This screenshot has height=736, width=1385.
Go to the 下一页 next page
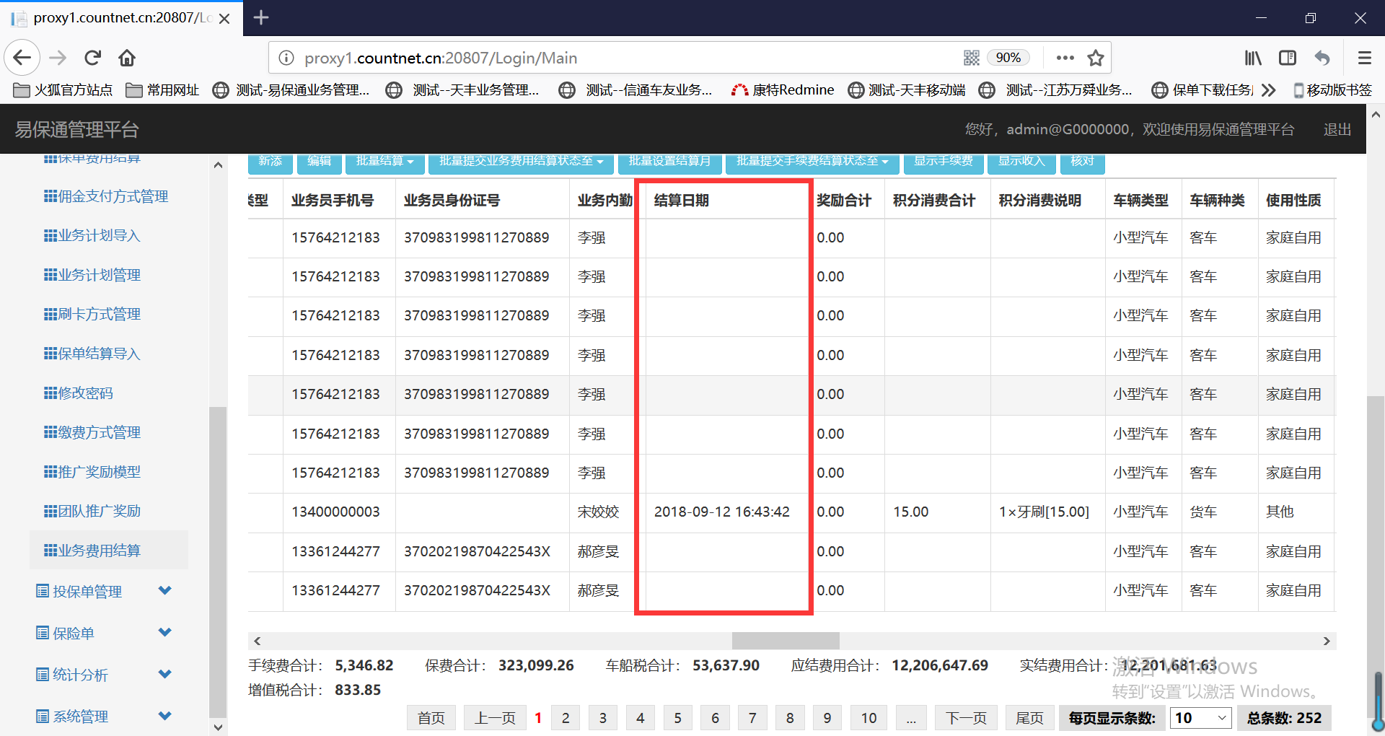pos(966,718)
